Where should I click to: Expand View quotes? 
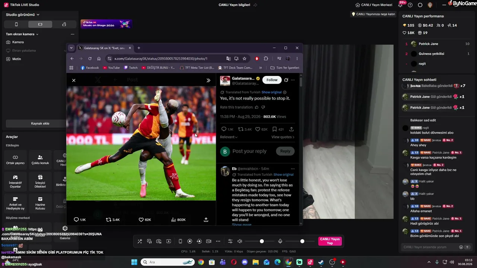283,137
